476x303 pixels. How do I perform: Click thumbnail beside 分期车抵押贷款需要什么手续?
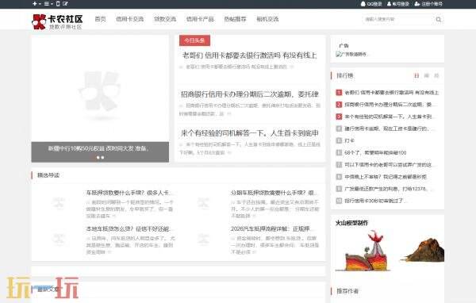point(203,203)
